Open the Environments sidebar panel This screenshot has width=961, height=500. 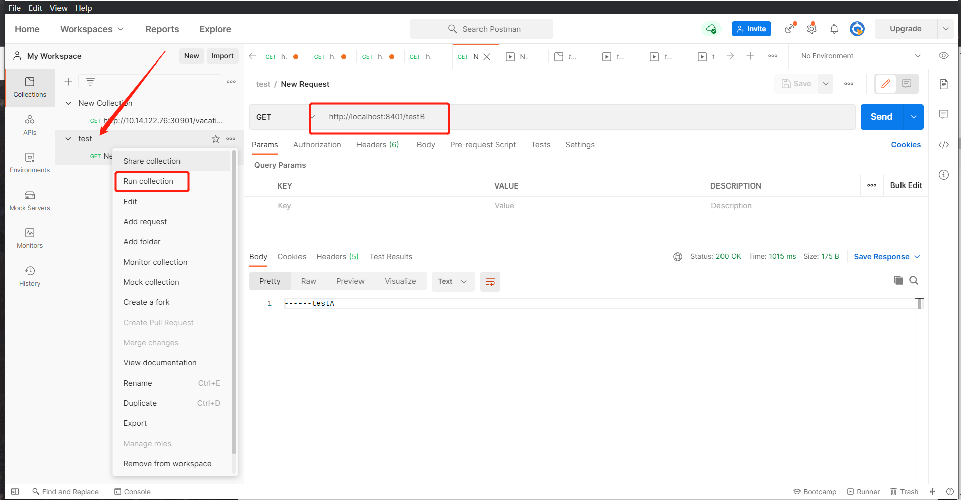point(30,163)
